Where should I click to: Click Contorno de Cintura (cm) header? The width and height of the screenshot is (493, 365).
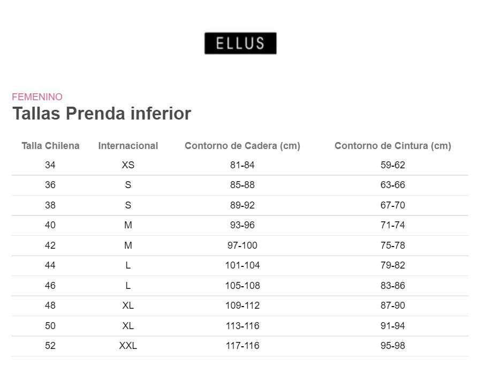click(x=393, y=146)
